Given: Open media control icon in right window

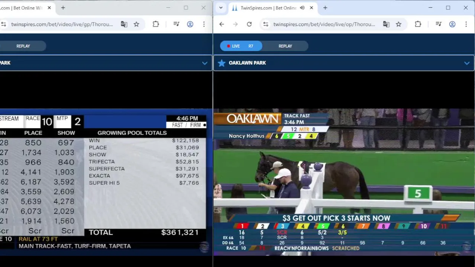Looking at the screenshot, I should (439, 24).
